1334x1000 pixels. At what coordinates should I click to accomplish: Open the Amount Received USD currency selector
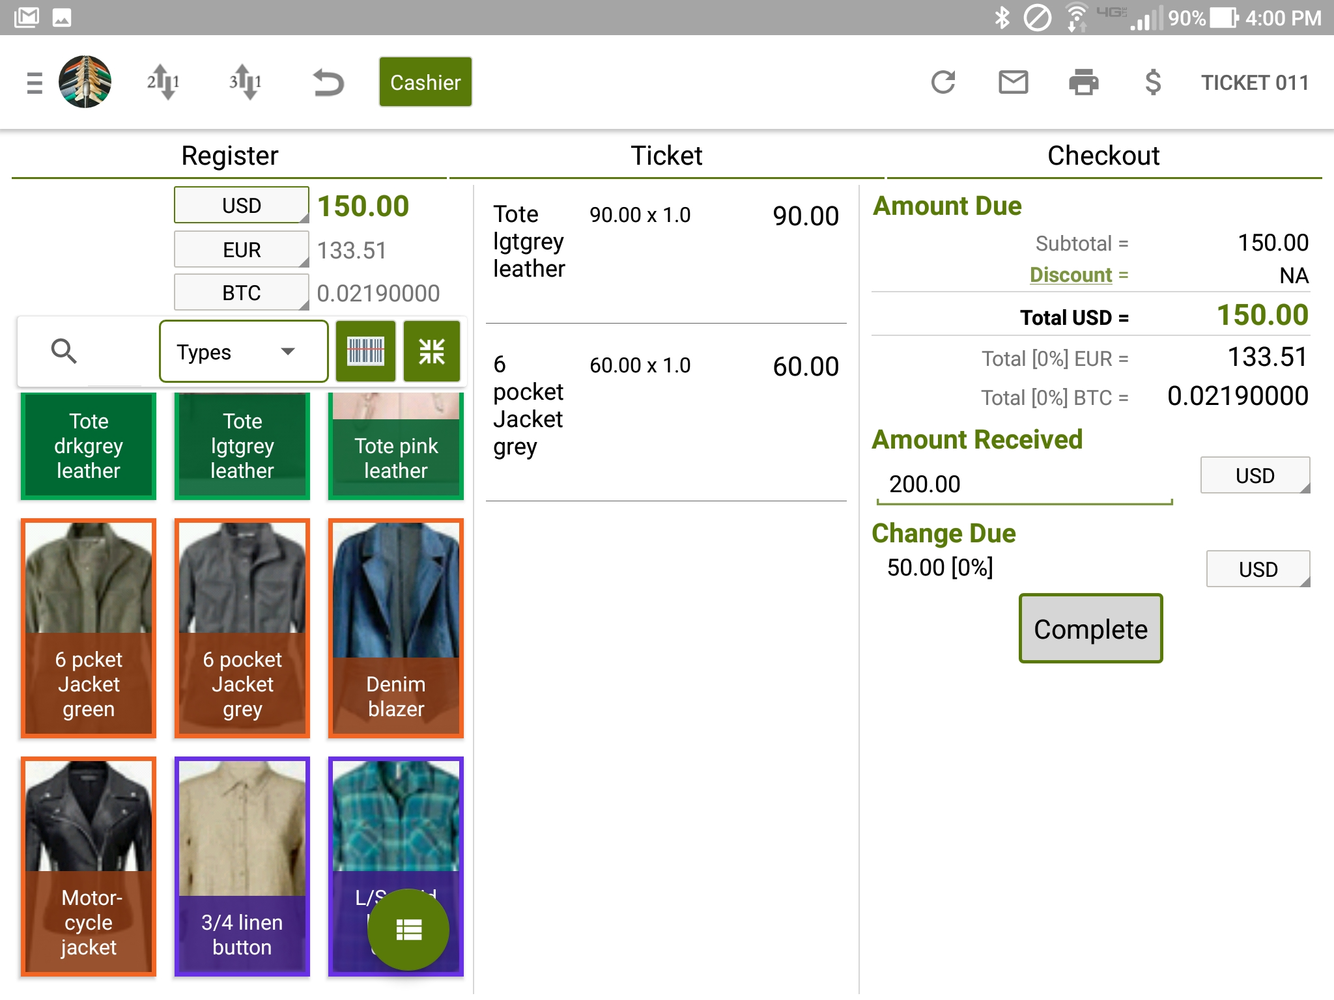[x=1255, y=475]
